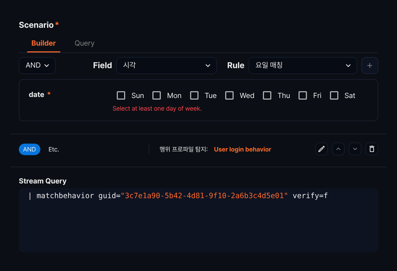Click the pencil edit icon
397x271 pixels.
(x=322, y=149)
